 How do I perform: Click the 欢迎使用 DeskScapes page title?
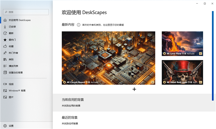(x=84, y=13)
